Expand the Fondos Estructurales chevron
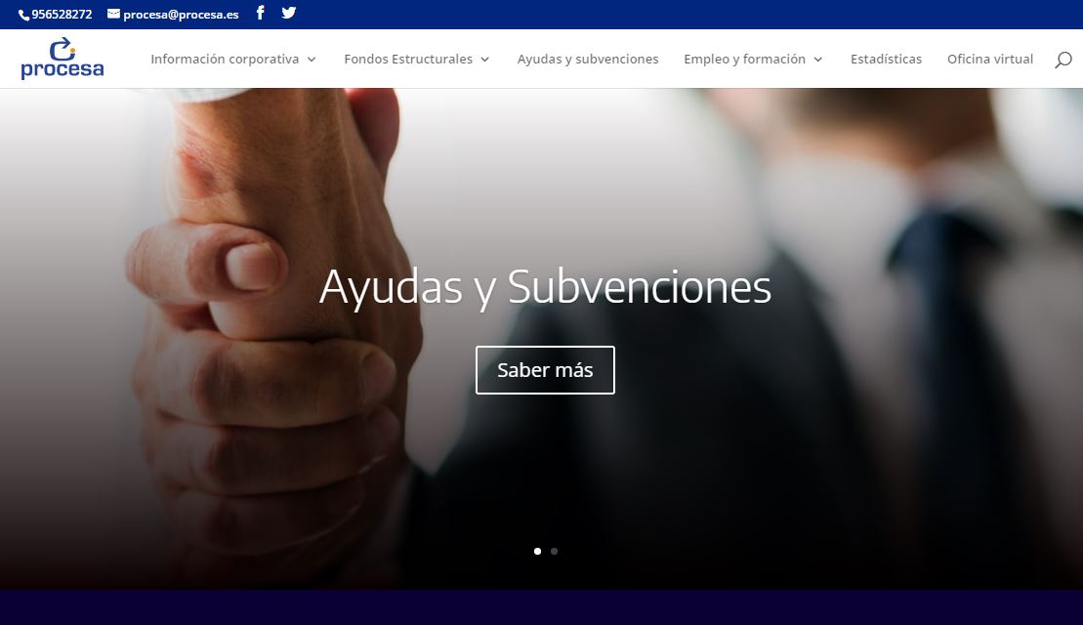 (x=485, y=60)
